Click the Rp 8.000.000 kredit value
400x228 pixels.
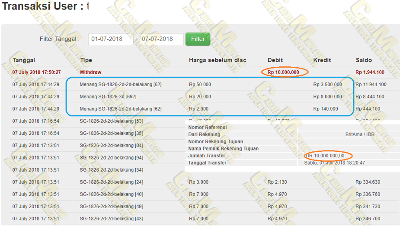click(x=327, y=97)
